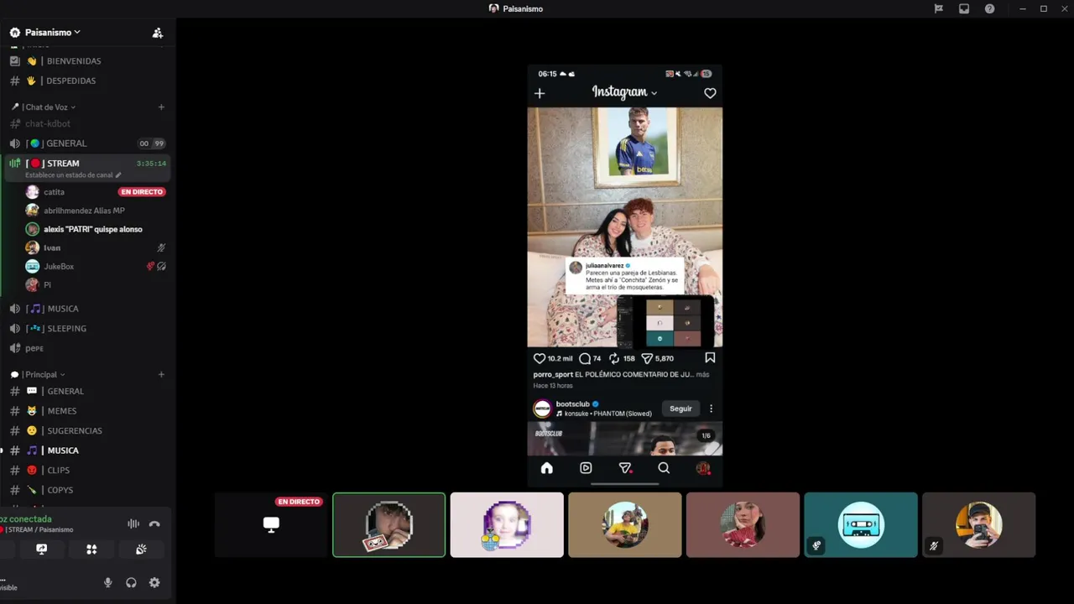The image size is (1074, 604).
Task: Toggle noise suppression waveform icon
Action: point(133,523)
